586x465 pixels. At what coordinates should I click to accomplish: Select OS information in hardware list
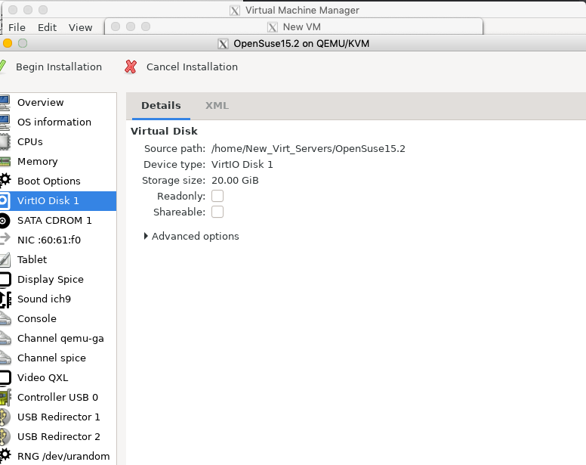point(58,122)
